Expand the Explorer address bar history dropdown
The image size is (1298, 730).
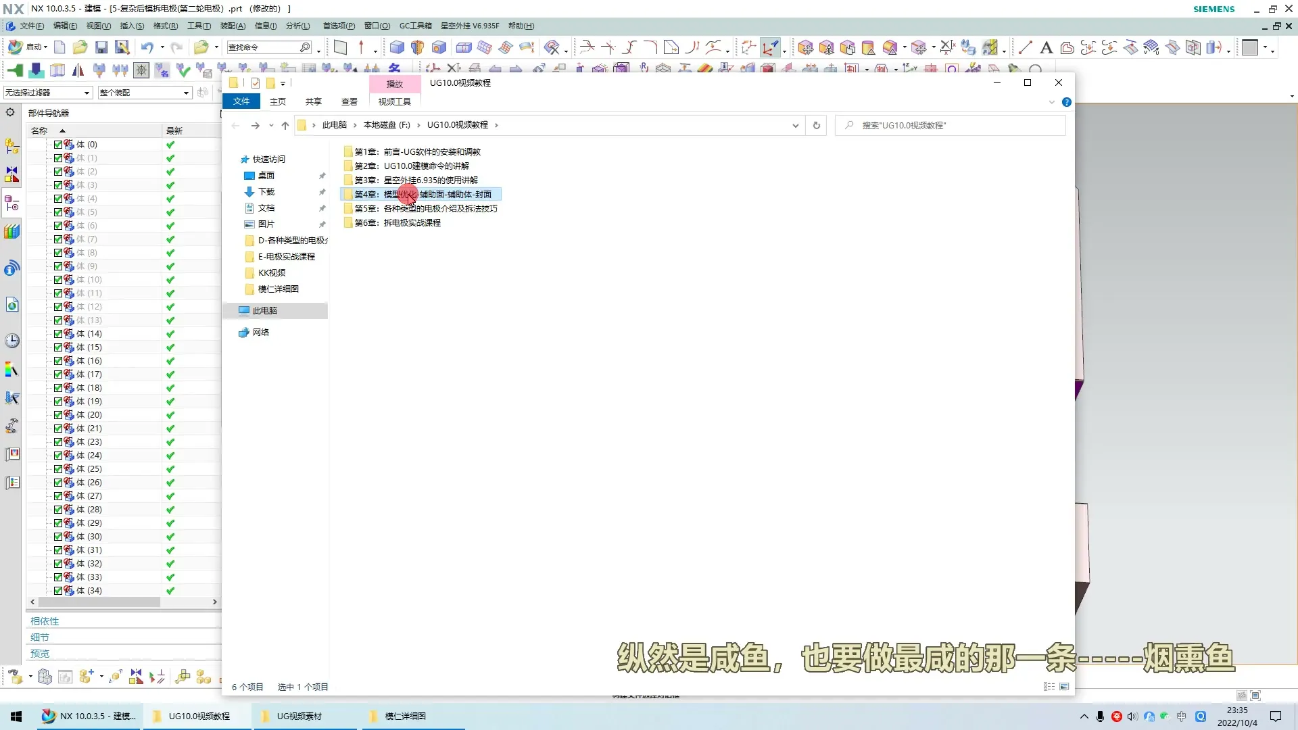click(x=795, y=126)
